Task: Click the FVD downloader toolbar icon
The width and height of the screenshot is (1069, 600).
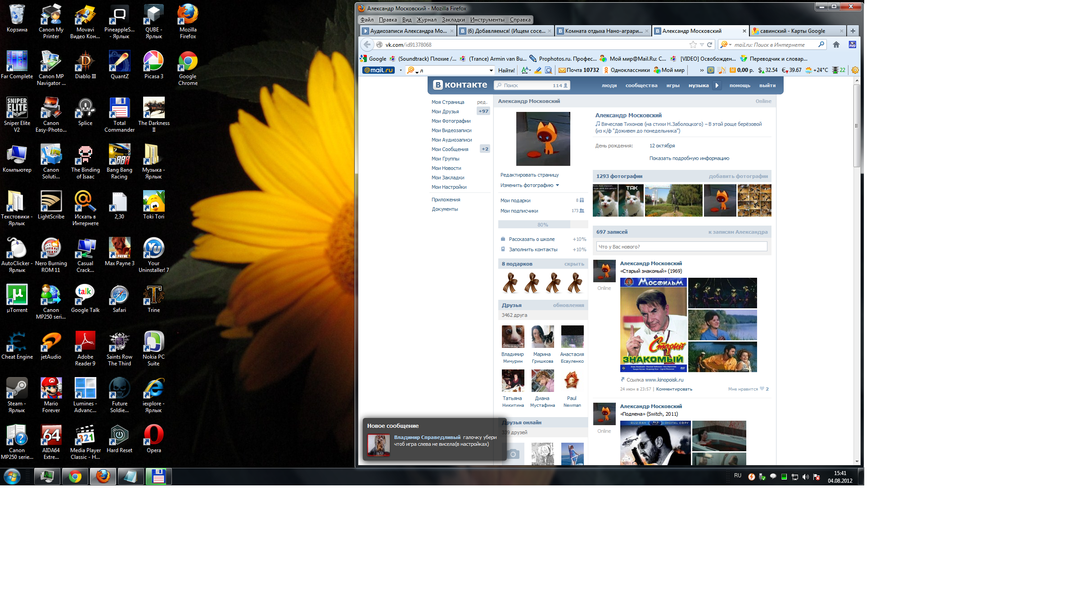Action: (x=852, y=44)
